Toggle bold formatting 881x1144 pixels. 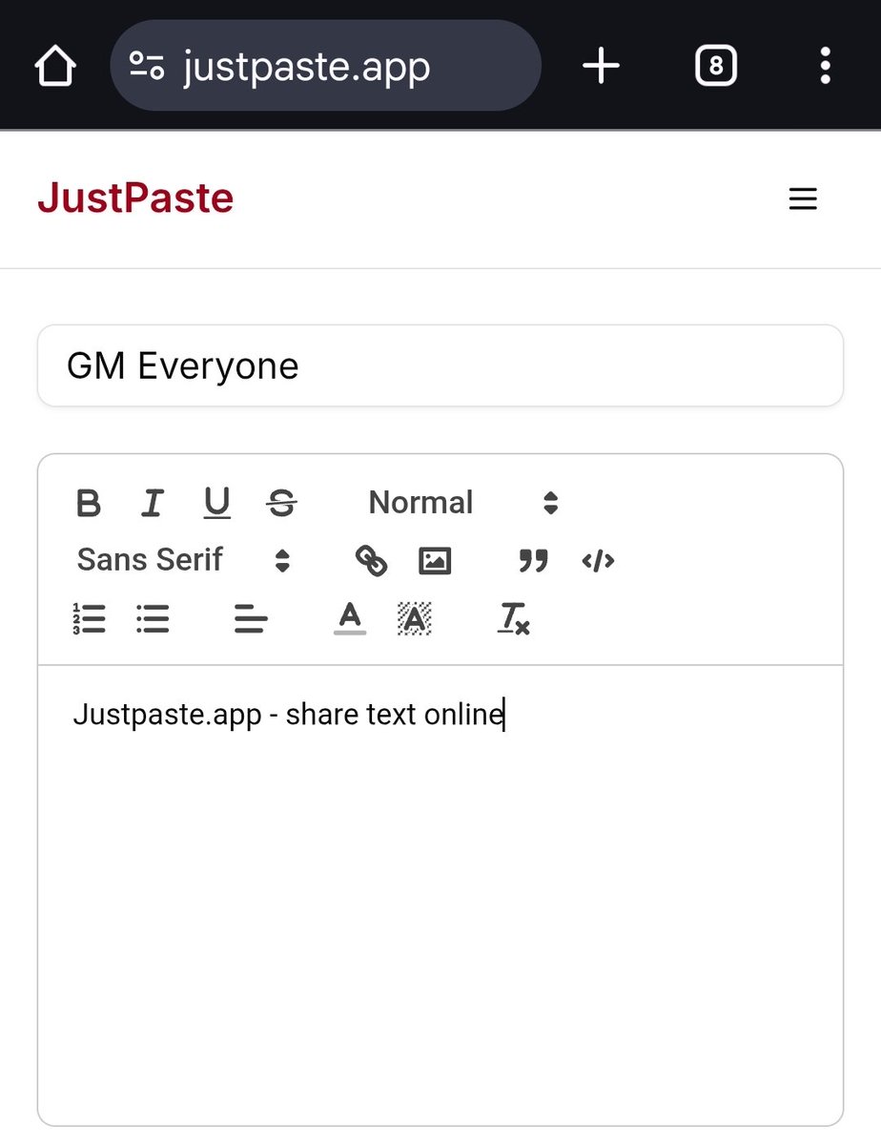88,503
